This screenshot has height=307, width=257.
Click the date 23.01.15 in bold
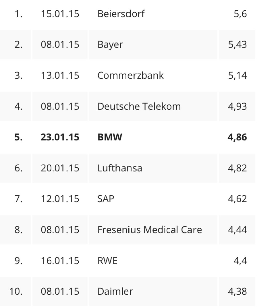[60, 137]
